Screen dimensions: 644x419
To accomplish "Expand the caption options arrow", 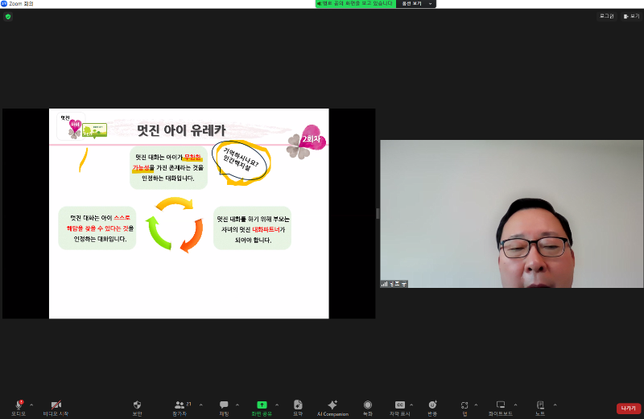I will 411,405.
